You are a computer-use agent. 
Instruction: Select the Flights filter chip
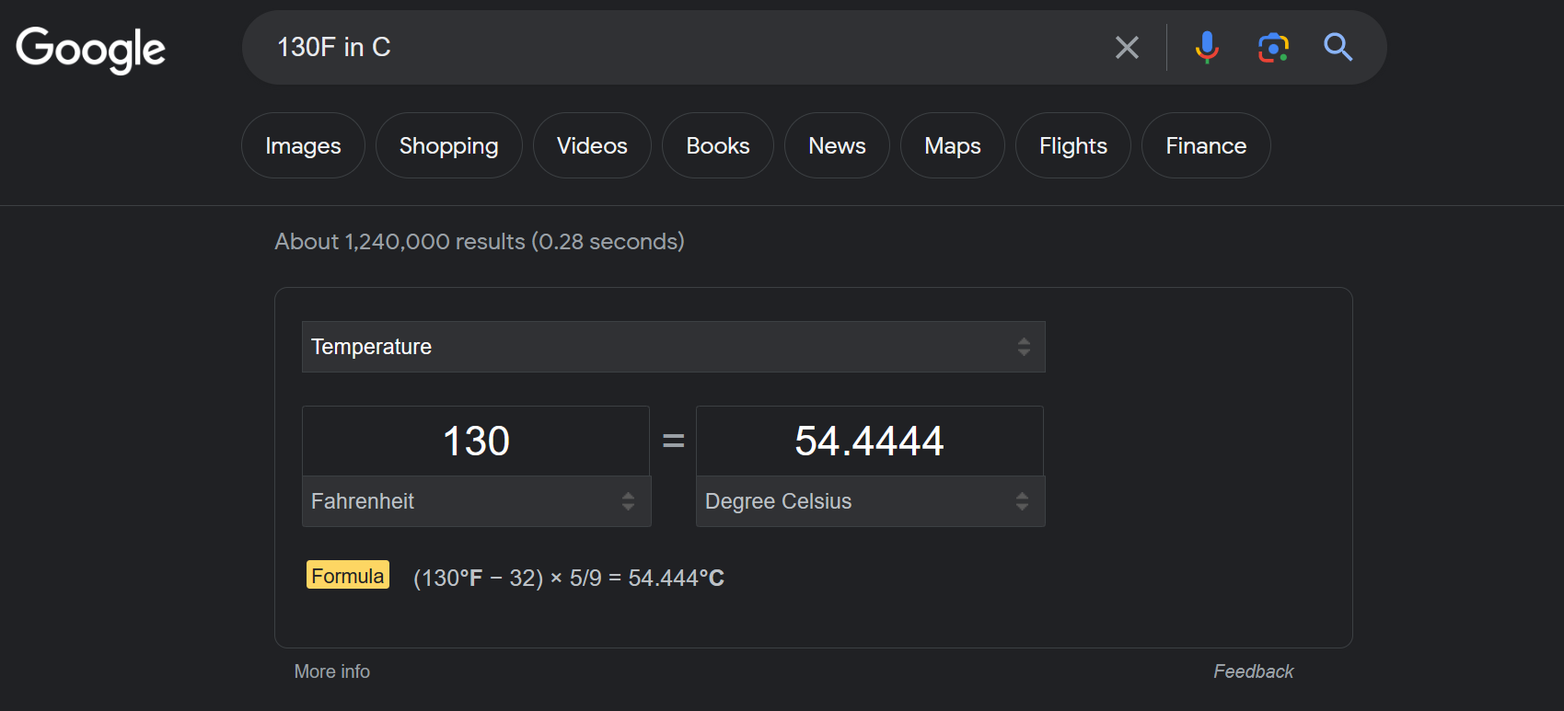click(x=1073, y=145)
